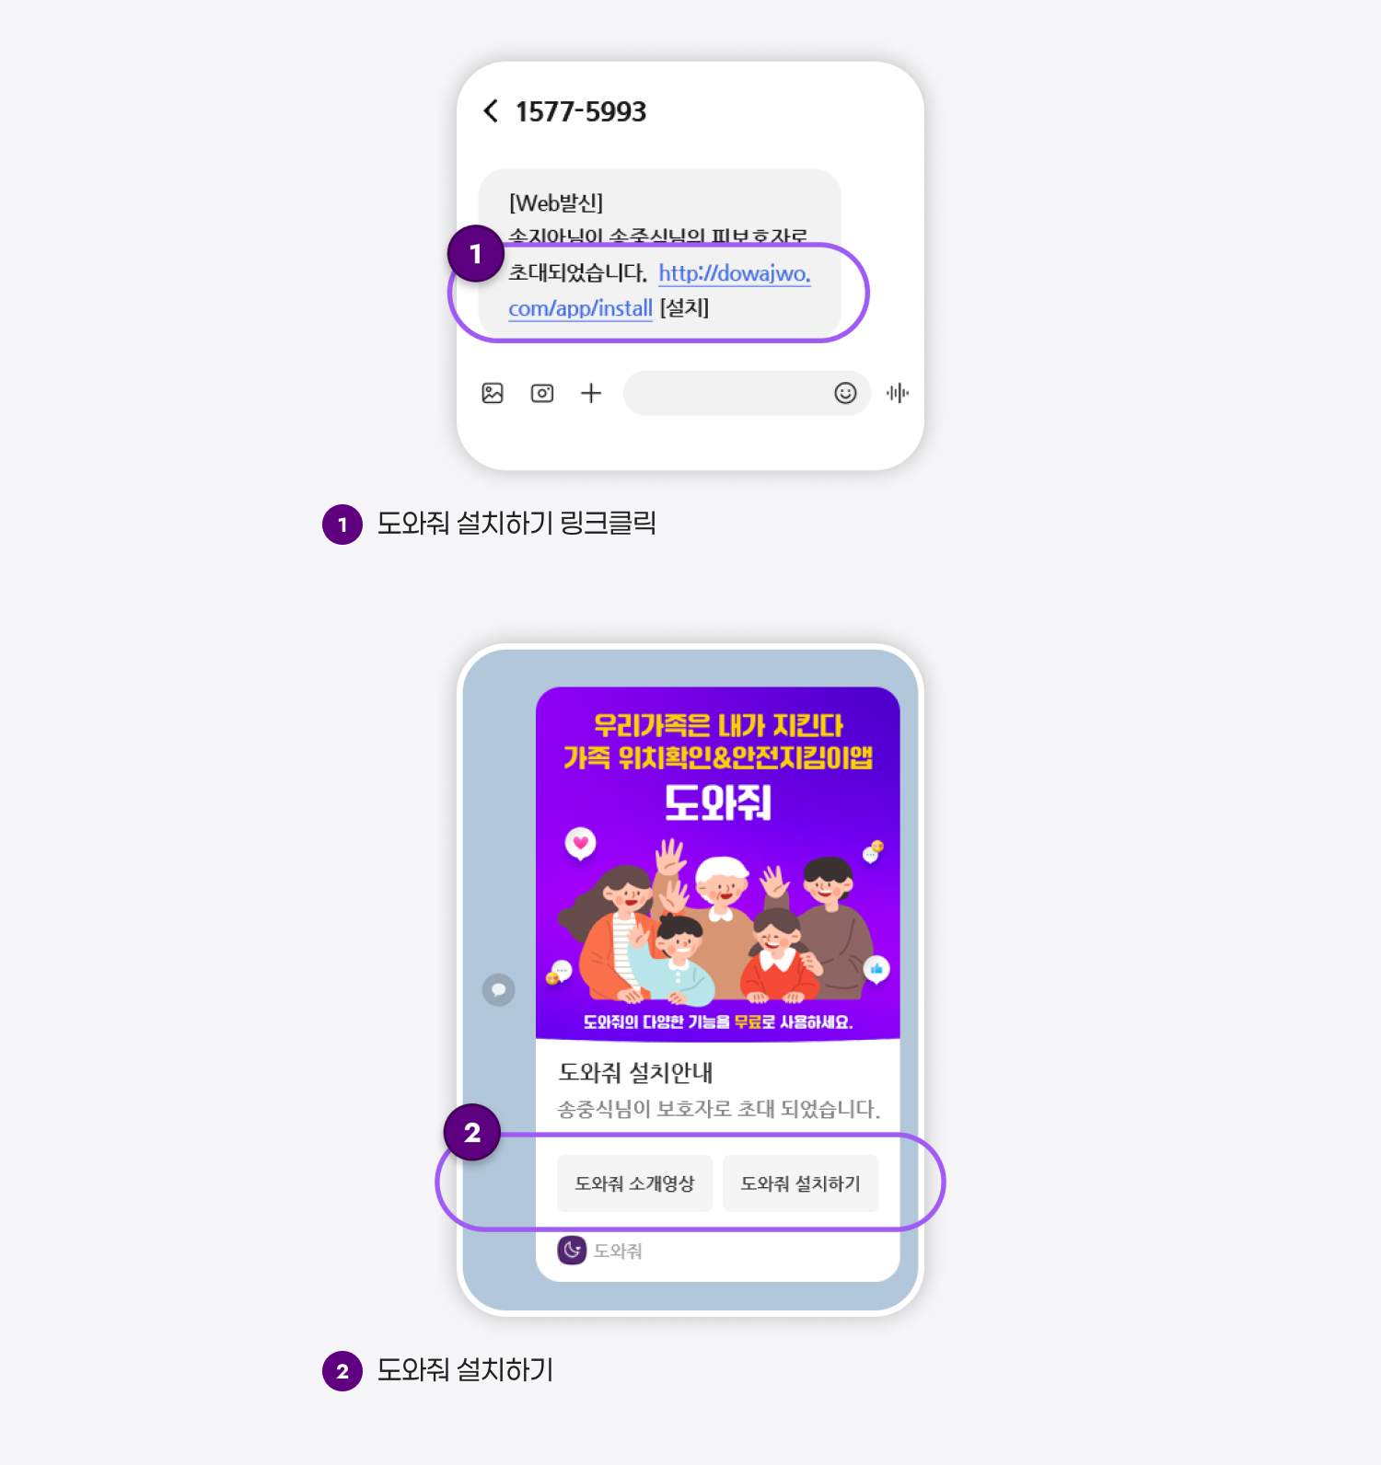Image resolution: width=1381 pixels, height=1465 pixels.
Task: Click the number 2 badge by bottom caption
Action: 342,1371
